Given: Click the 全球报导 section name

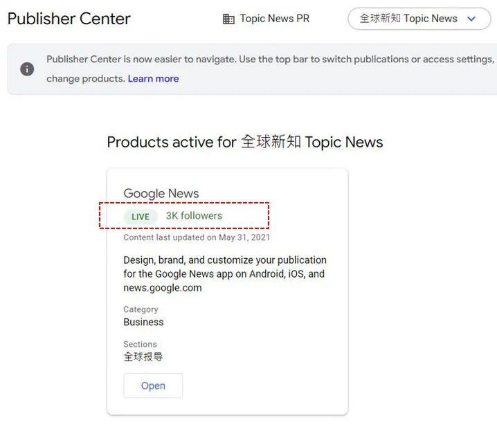Looking at the screenshot, I should [143, 357].
